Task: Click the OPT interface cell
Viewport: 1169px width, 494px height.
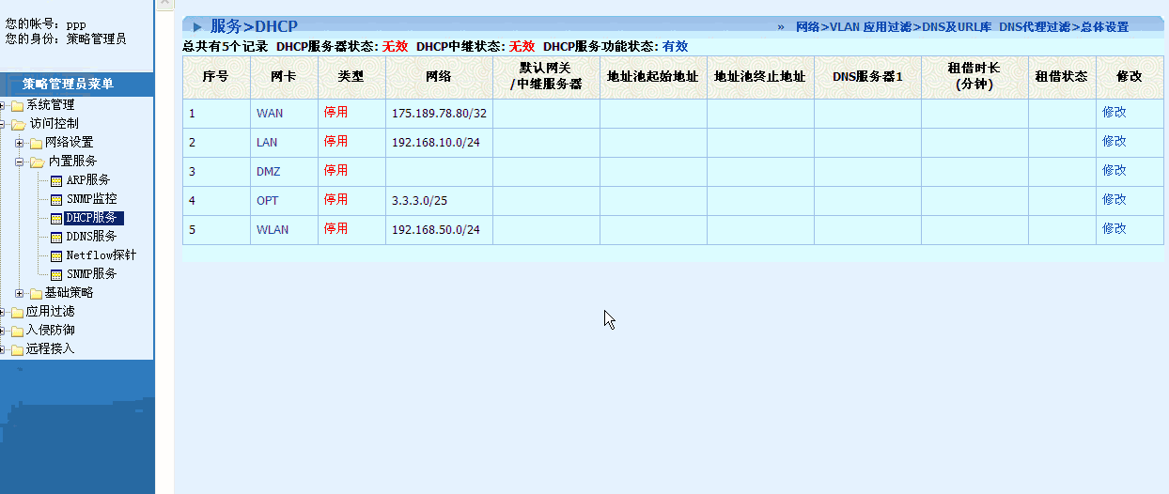Action: (284, 201)
